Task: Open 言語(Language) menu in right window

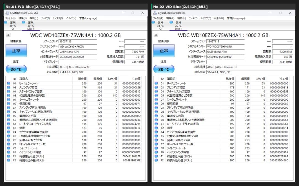Action: point(236,18)
